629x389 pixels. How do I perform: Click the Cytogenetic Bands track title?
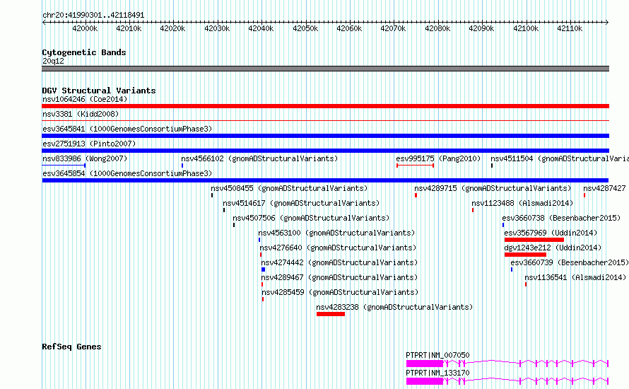(x=84, y=52)
